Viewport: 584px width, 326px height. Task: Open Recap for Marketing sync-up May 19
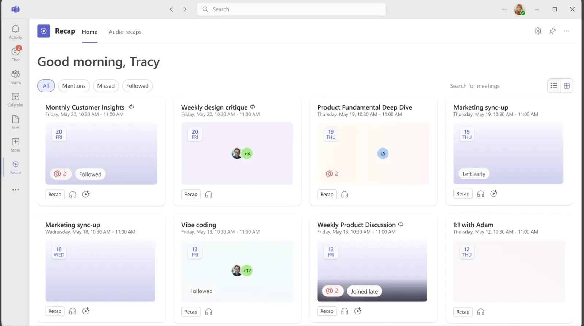(463, 194)
